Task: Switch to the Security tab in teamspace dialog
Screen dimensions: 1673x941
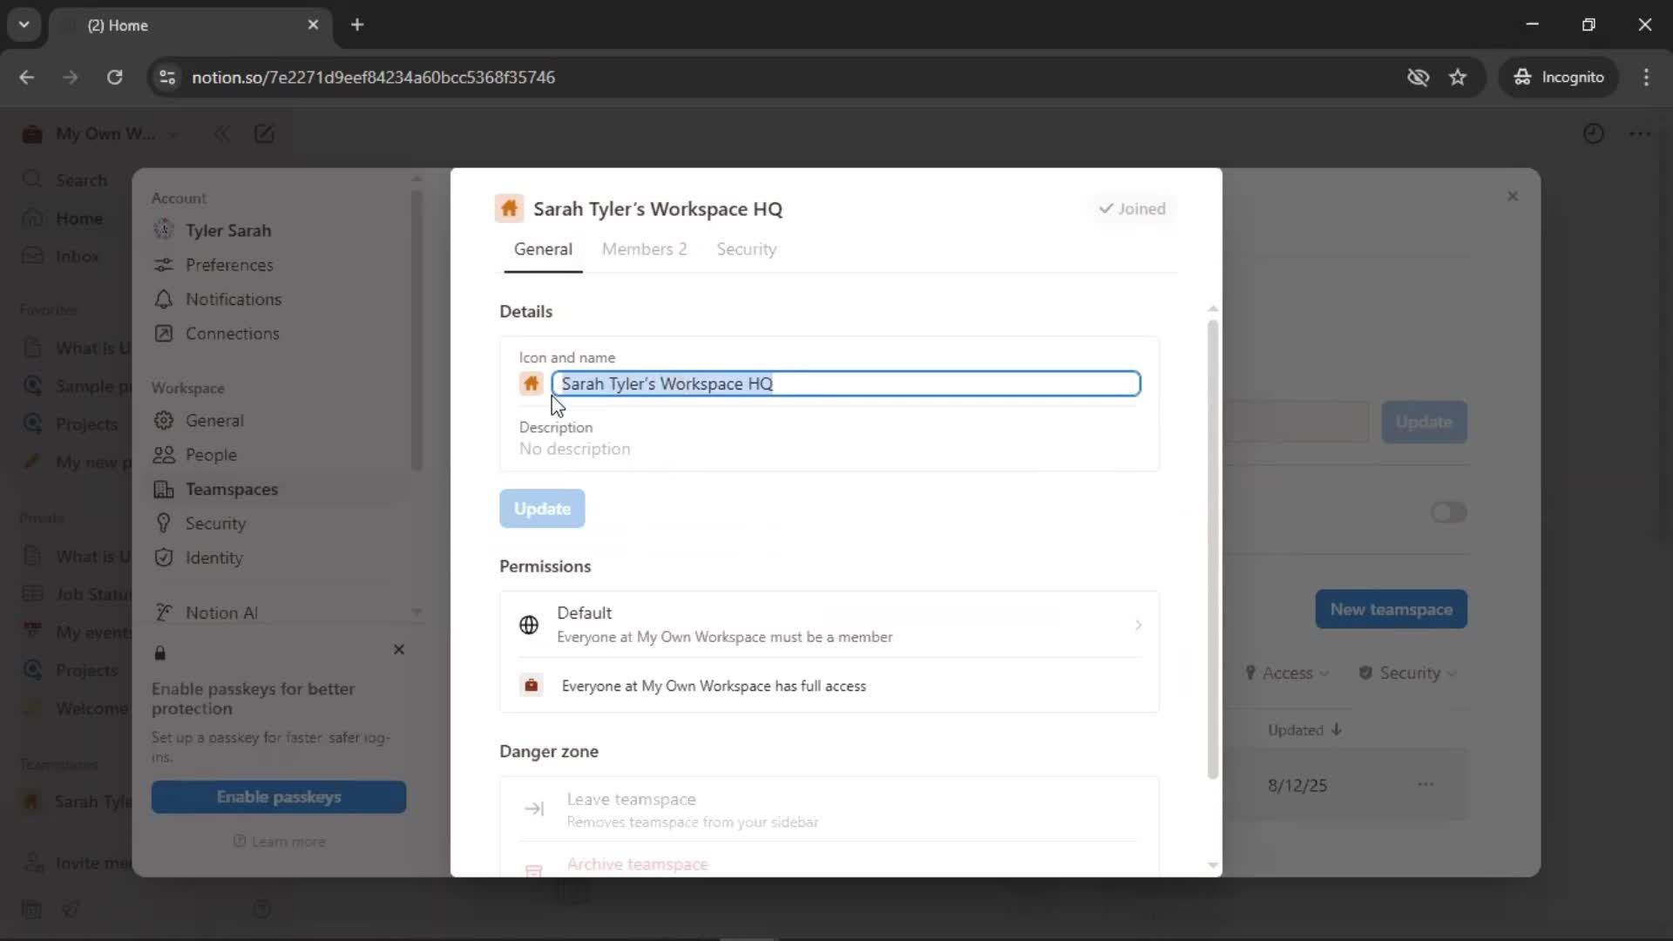Action: (746, 249)
